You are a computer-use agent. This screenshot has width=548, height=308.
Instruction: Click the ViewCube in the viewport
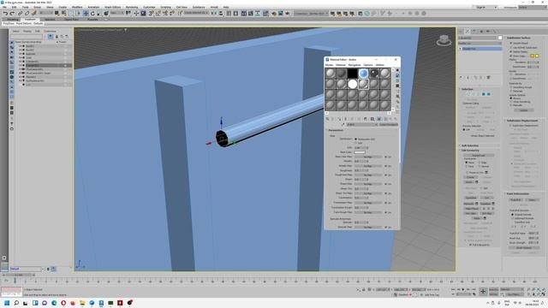point(444,40)
